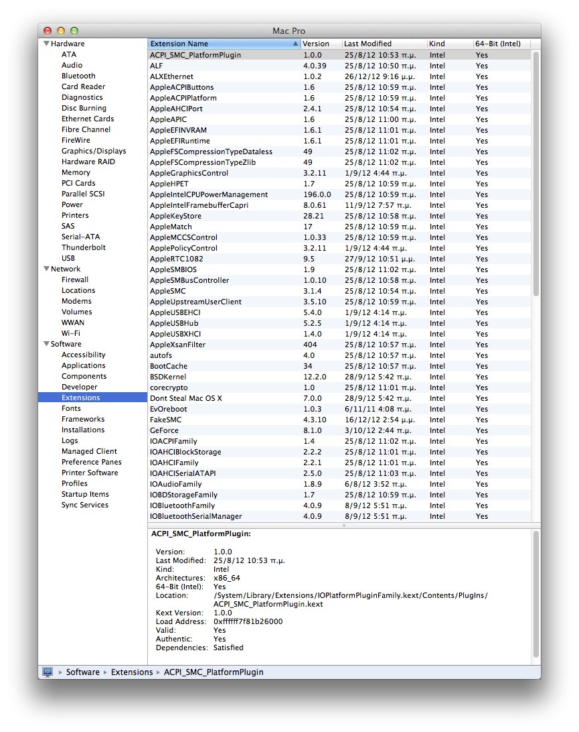Select Card Reader in sidebar
The image size is (579, 732).
84,86
